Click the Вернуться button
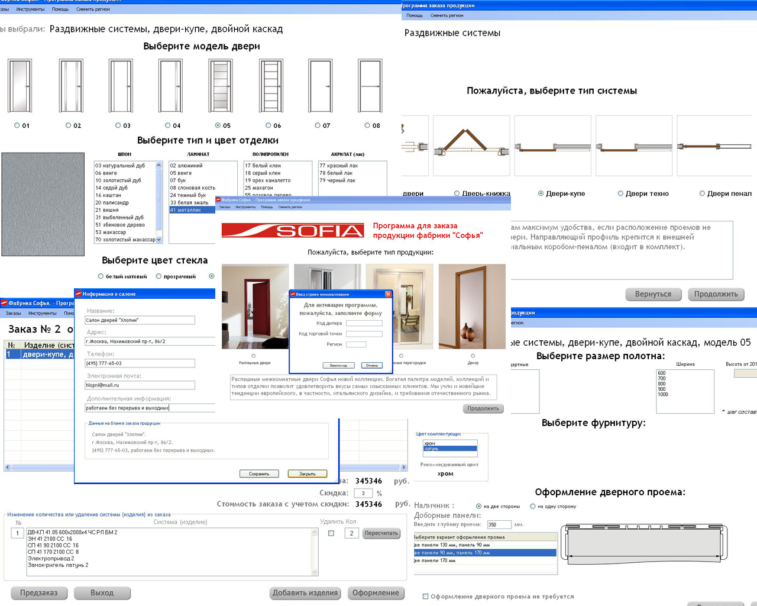This screenshot has width=757, height=606. pyautogui.click(x=654, y=294)
